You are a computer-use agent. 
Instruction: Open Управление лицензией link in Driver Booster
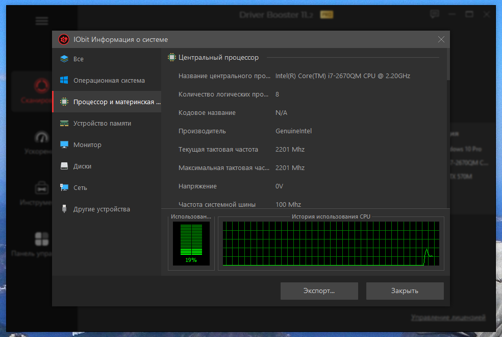point(448,318)
